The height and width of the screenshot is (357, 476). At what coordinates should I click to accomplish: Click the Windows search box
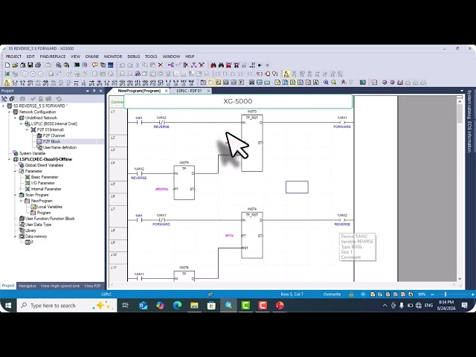67,306
